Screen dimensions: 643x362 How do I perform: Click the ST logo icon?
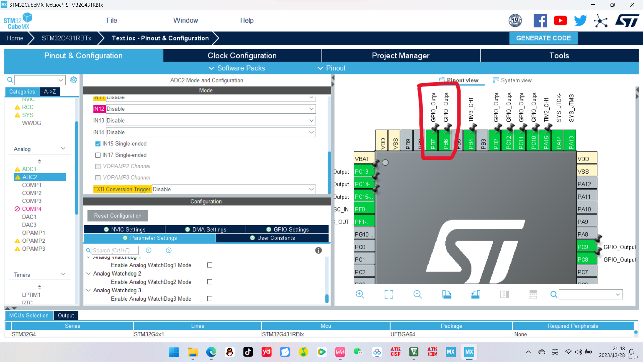pos(627,21)
